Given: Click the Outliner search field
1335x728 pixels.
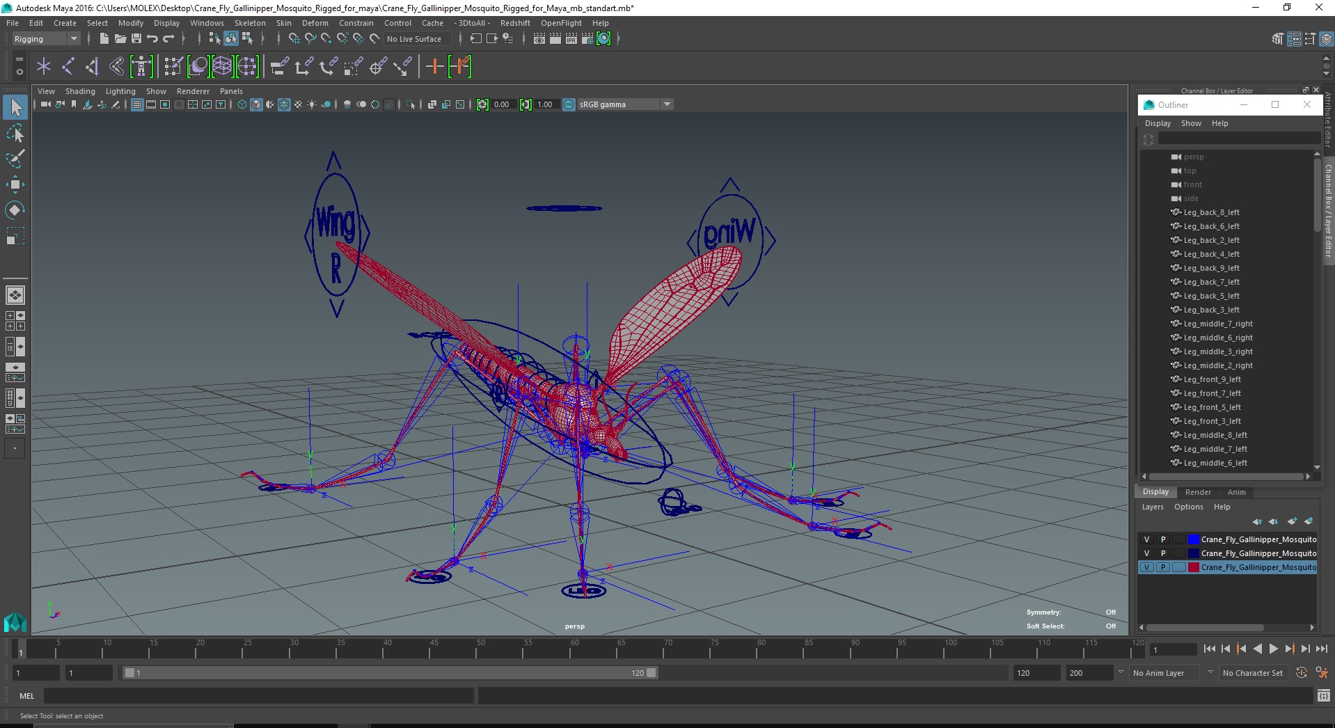Looking at the screenshot, I should point(1238,139).
